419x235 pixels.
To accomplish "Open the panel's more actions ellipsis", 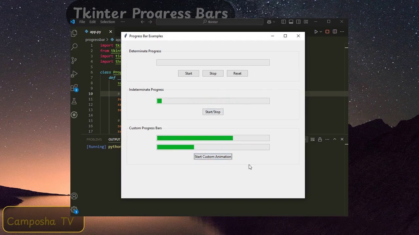I will [x=327, y=139].
